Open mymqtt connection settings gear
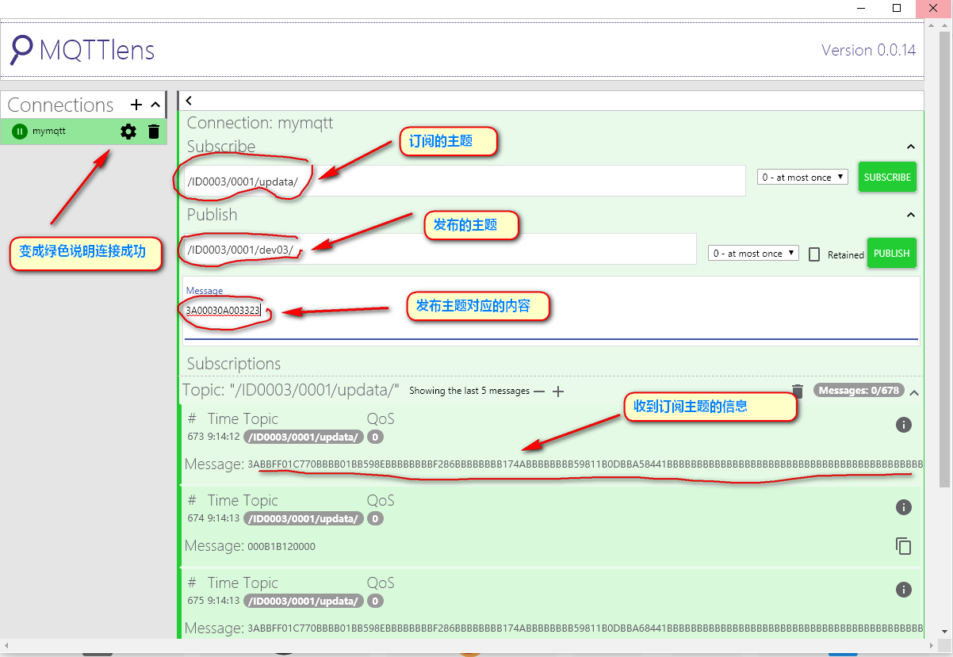This screenshot has height=657, width=953. click(128, 132)
